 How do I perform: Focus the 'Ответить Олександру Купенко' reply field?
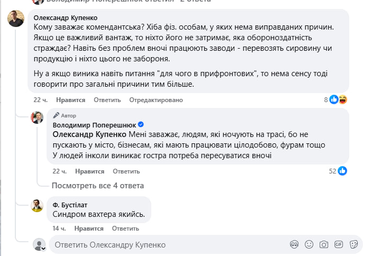(169, 245)
